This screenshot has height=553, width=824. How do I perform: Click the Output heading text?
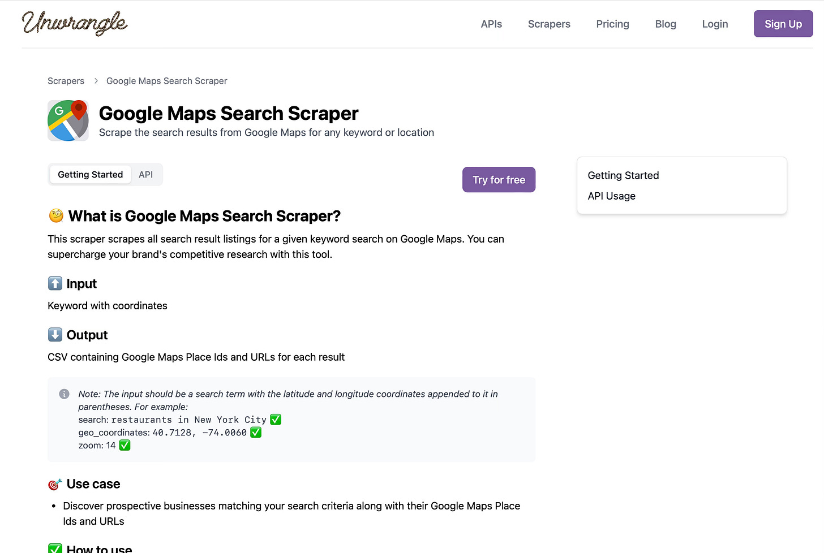click(x=87, y=335)
